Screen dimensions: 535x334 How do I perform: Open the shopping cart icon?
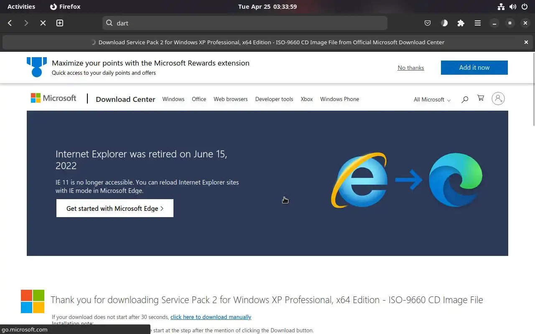(x=481, y=98)
